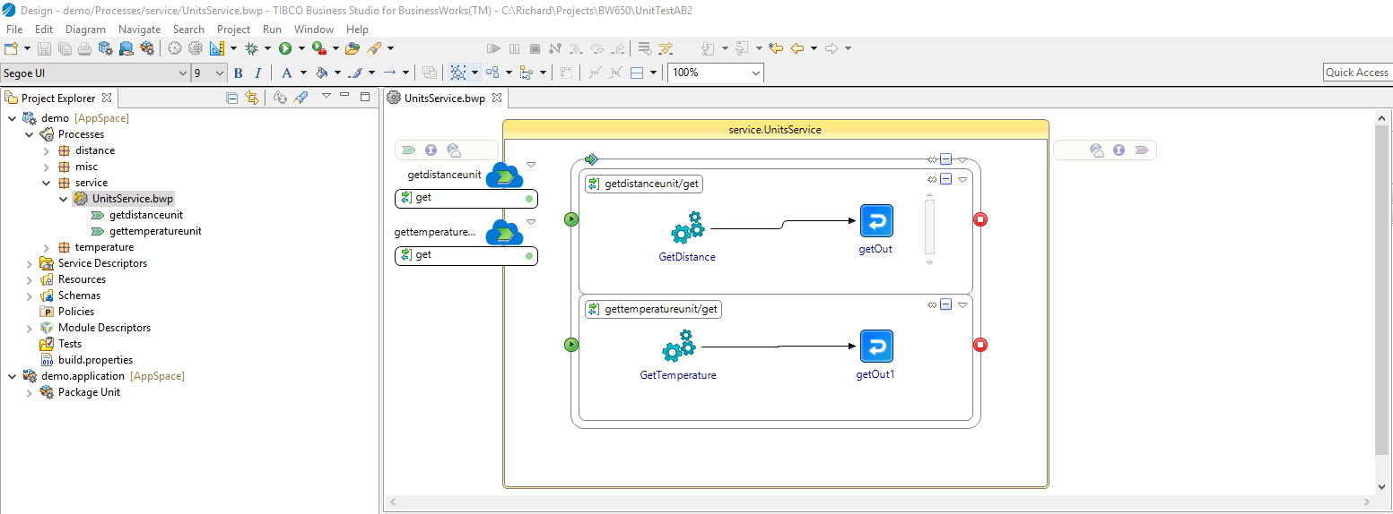This screenshot has height=514, width=1393.
Task: Open the Project menu
Action: pos(233,29)
